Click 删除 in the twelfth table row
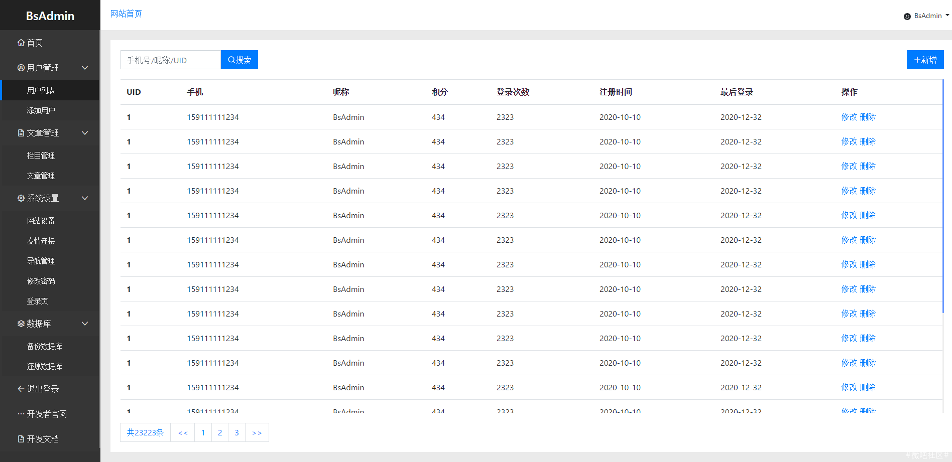This screenshot has height=462, width=952. pyautogui.click(x=868, y=387)
